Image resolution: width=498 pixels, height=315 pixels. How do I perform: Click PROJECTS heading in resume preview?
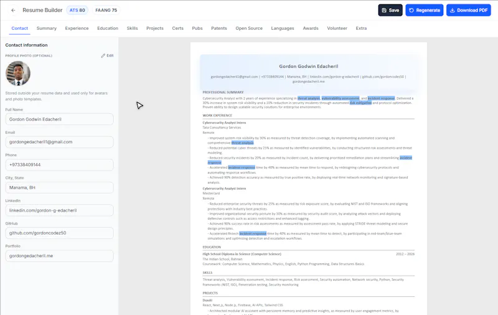tap(210, 293)
